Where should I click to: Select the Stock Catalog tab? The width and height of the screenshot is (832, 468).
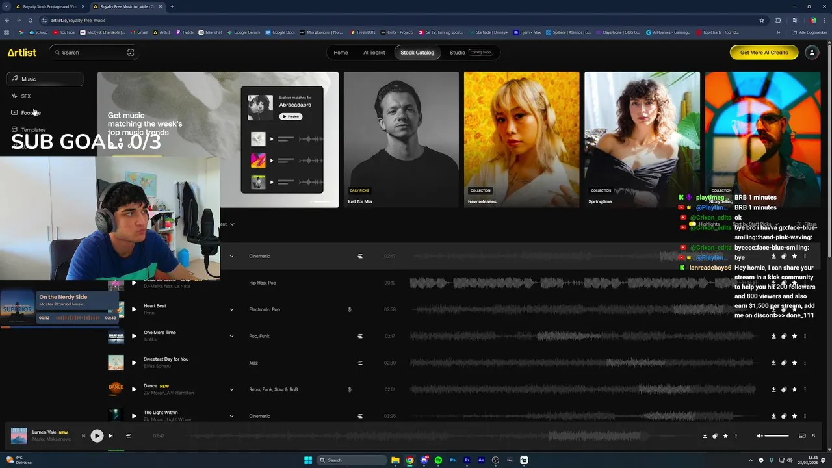tap(417, 53)
